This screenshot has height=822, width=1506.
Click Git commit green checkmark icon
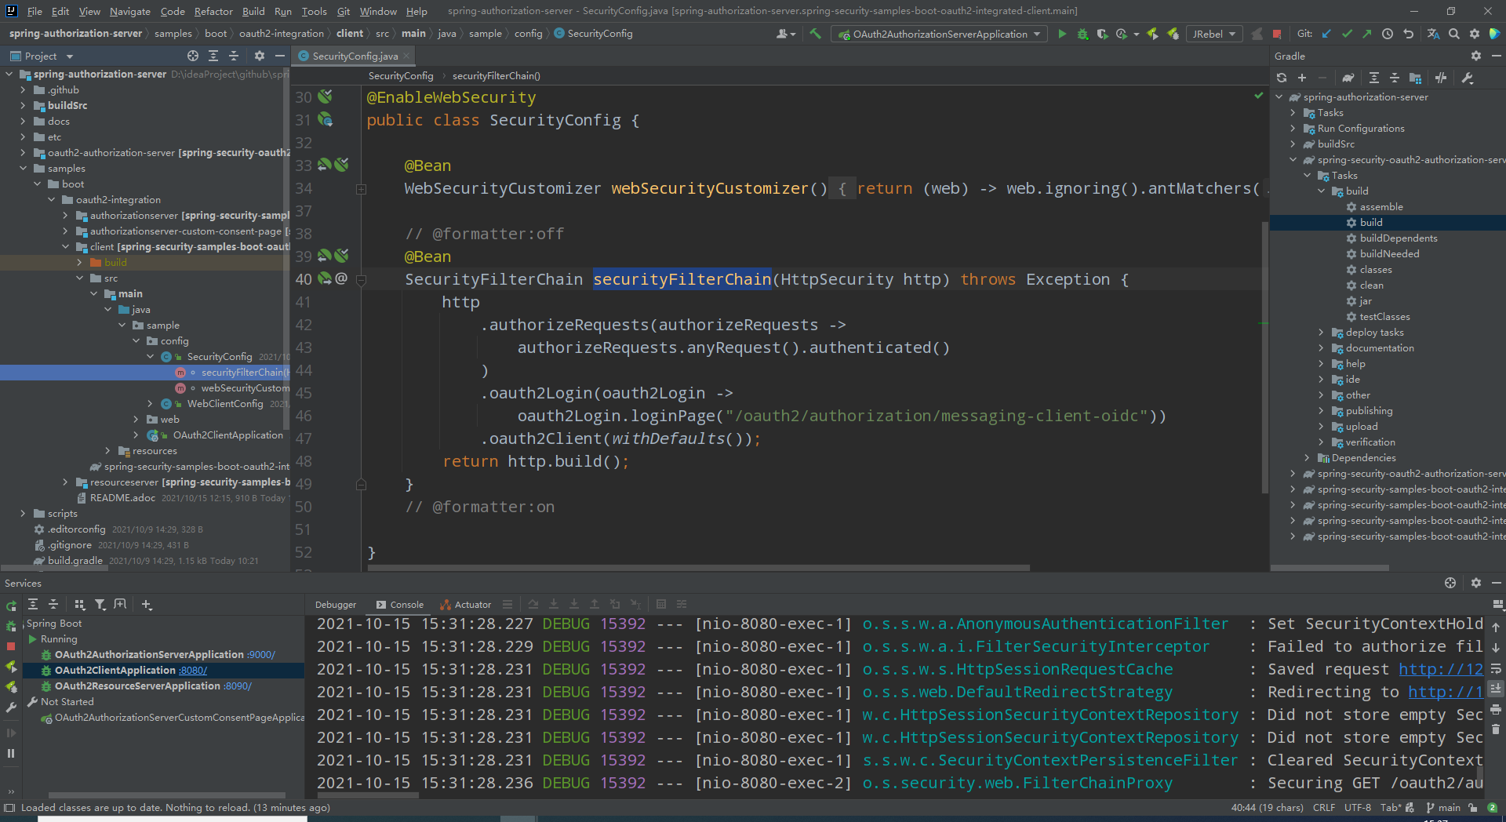coord(1347,34)
